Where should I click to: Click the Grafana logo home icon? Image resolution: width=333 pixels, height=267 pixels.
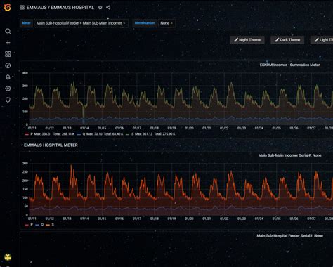pos(7,8)
